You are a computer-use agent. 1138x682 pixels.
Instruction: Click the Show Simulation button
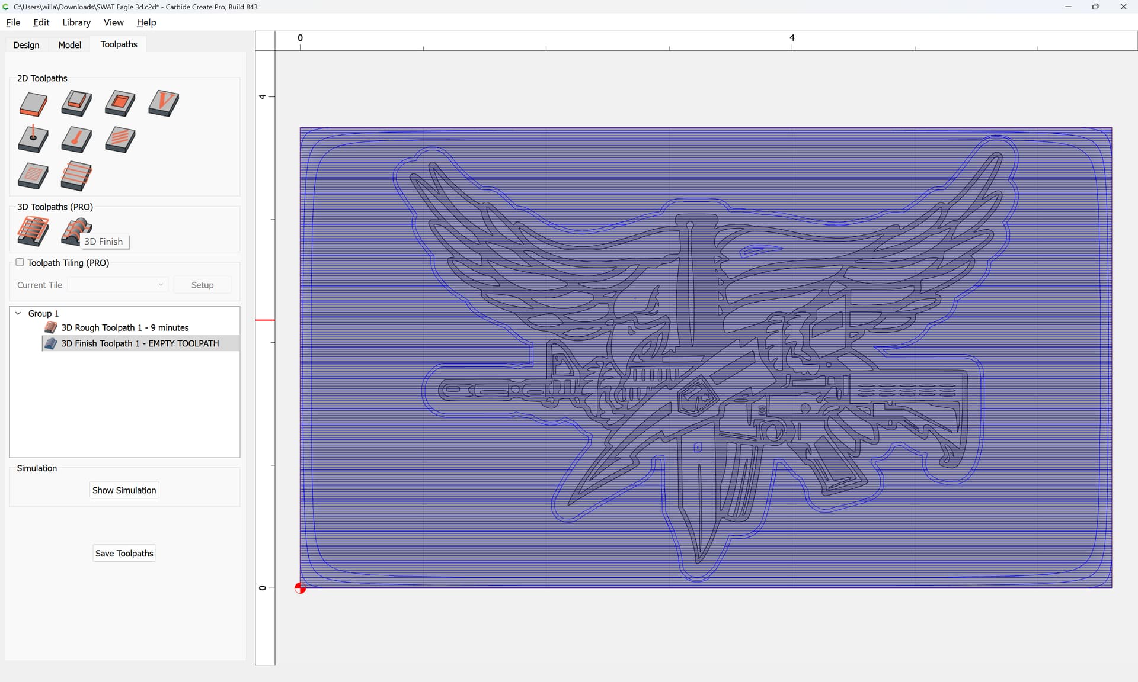tap(124, 490)
